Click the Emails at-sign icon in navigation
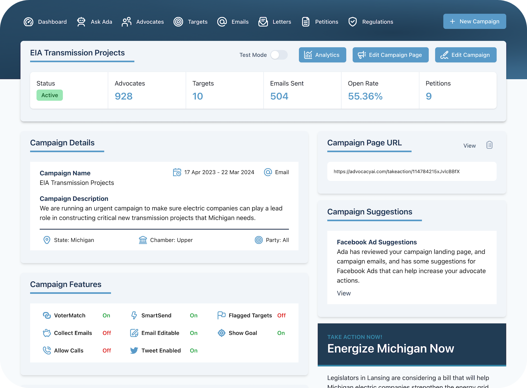This screenshot has width=527, height=388. [222, 22]
